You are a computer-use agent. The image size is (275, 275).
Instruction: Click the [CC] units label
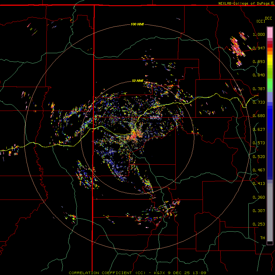click(x=261, y=21)
